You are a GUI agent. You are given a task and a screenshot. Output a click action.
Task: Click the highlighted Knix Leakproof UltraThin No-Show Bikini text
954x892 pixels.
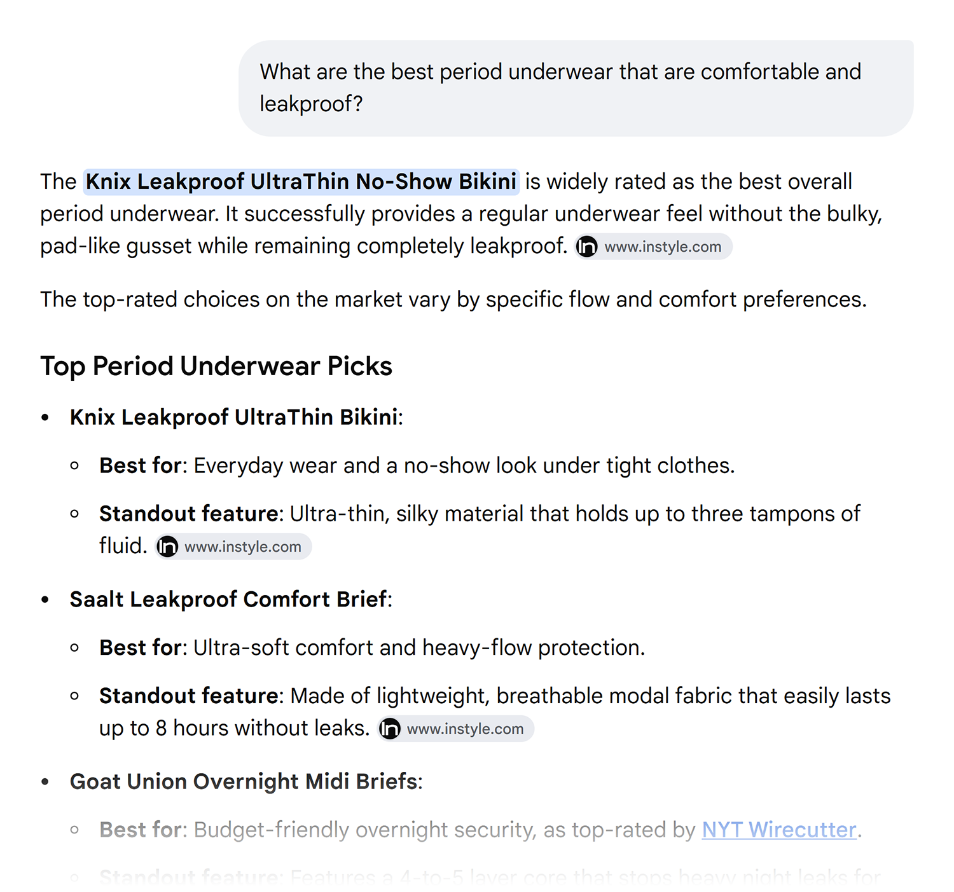(301, 182)
